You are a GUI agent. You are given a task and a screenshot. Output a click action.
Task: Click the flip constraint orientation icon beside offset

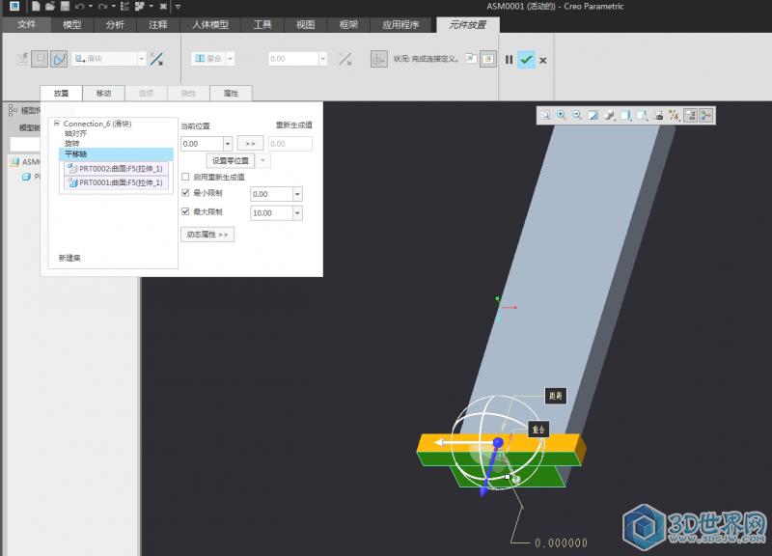coord(345,60)
